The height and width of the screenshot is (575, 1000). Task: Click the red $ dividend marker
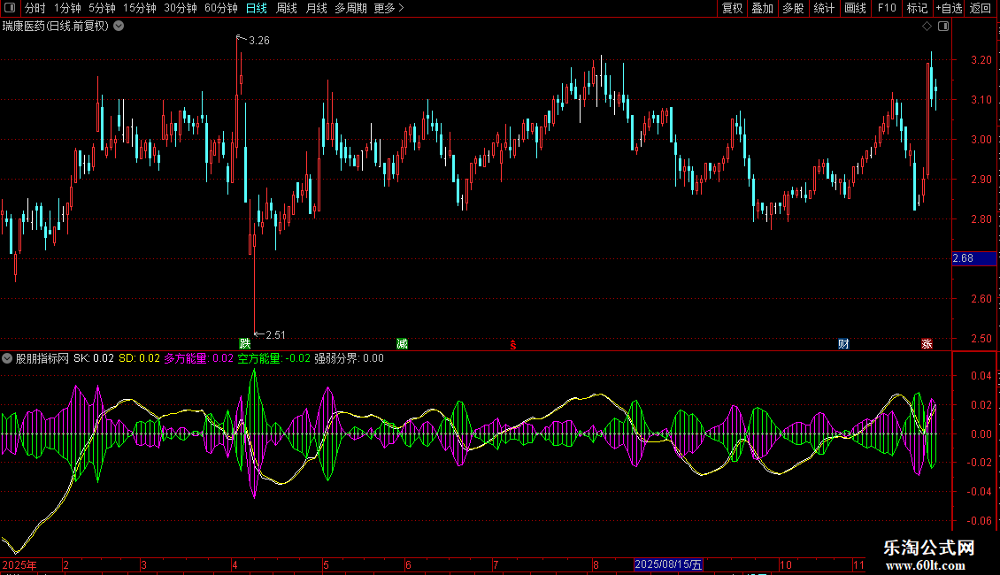point(512,344)
